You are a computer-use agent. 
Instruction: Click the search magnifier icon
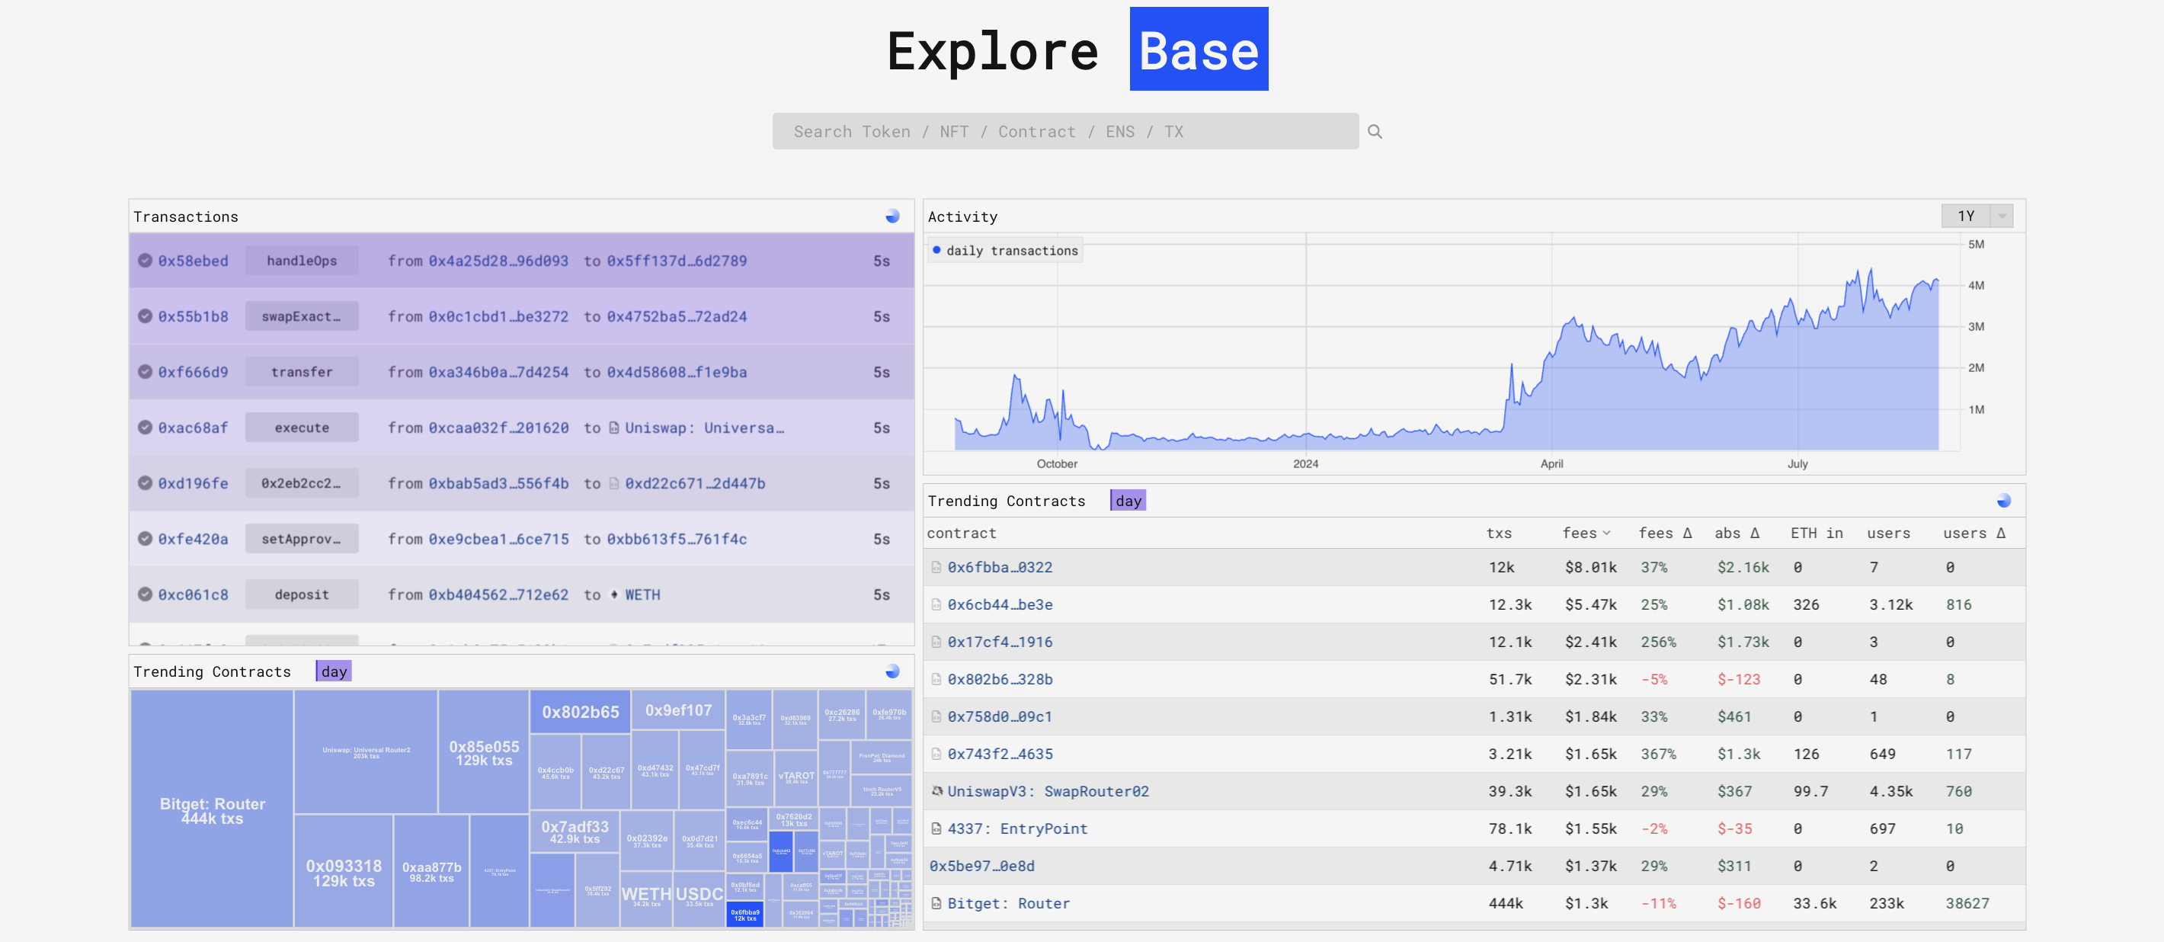(1375, 131)
